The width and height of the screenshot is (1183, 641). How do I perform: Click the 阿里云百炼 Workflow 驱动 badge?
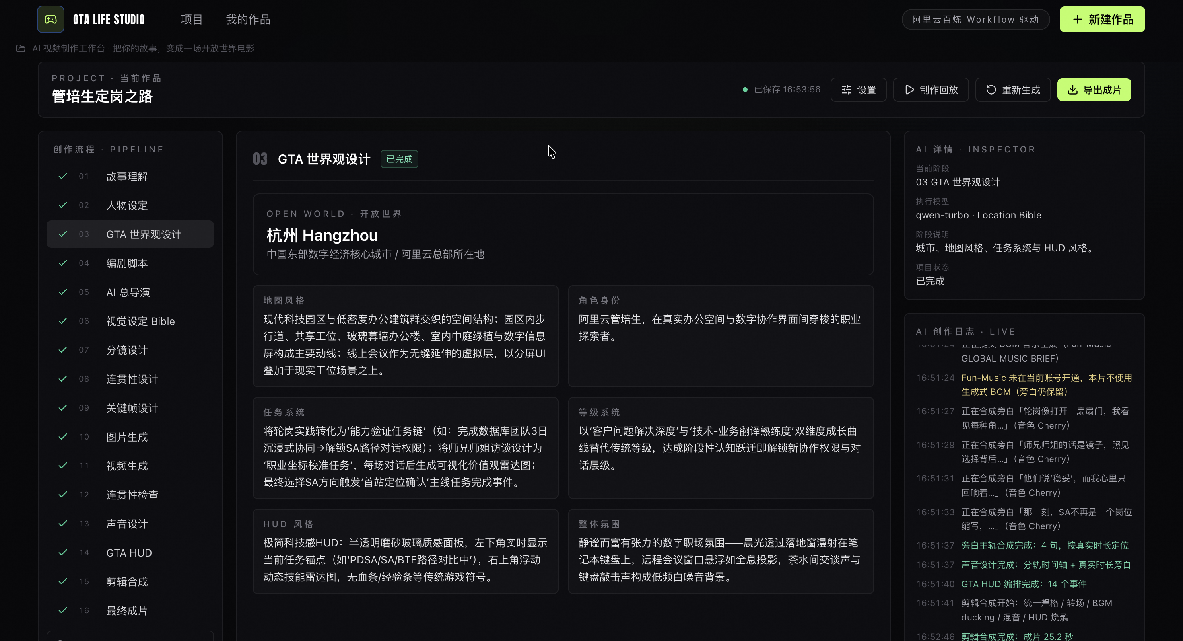[x=975, y=19]
